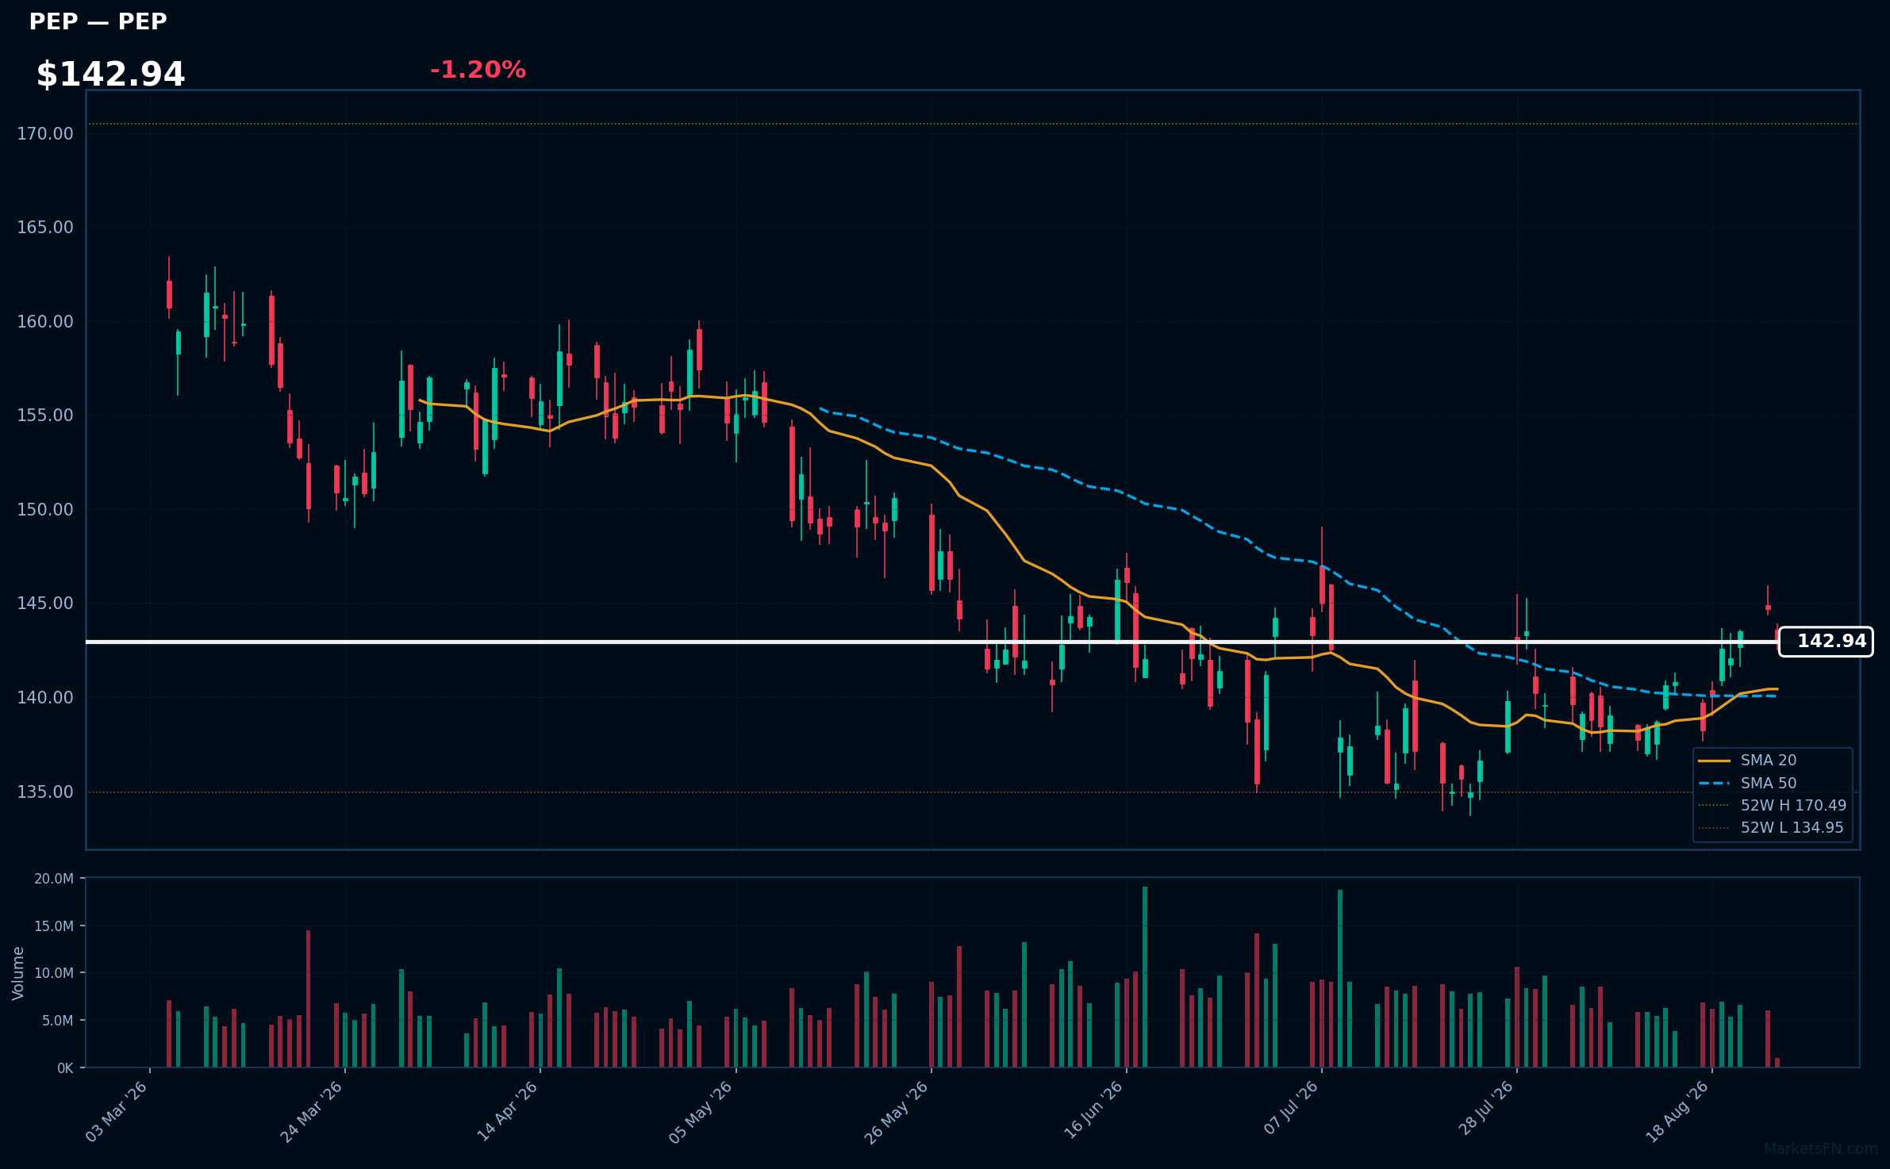
Task: Click the "0K" volume axis label
Action: point(65,1068)
